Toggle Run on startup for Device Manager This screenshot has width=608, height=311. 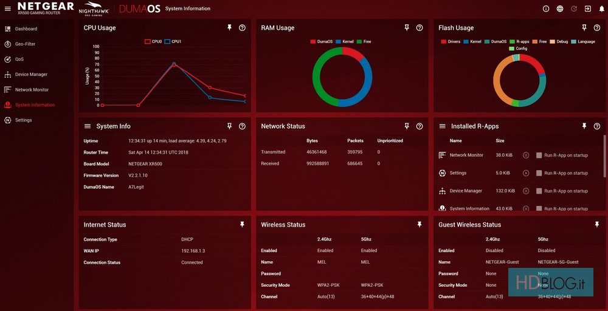(539, 191)
